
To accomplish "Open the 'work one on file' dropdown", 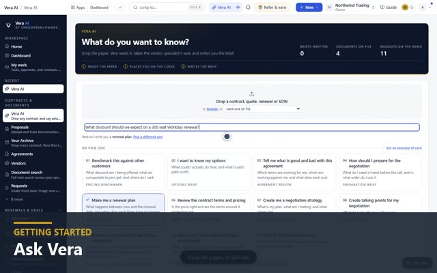I will (262, 109).
